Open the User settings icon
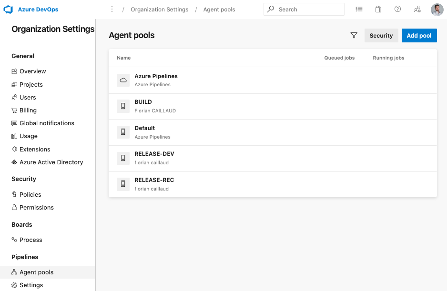Image resolution: width=447 pixels, height=291 pixels. (417, 10)
